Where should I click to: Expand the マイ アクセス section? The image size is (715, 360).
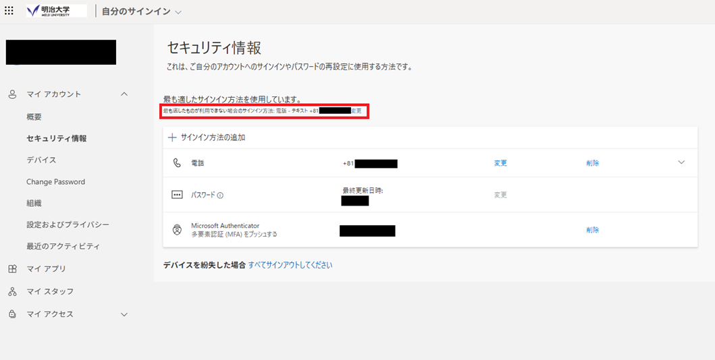(x=124, y=314)
